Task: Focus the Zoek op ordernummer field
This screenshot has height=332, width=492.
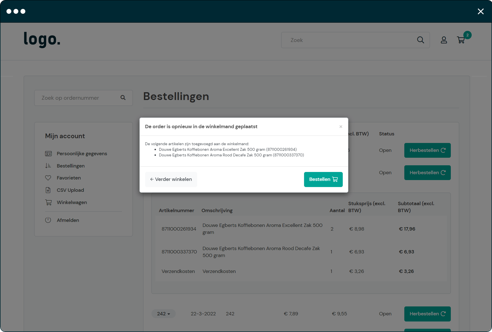Action: click(x=84, y=98)
